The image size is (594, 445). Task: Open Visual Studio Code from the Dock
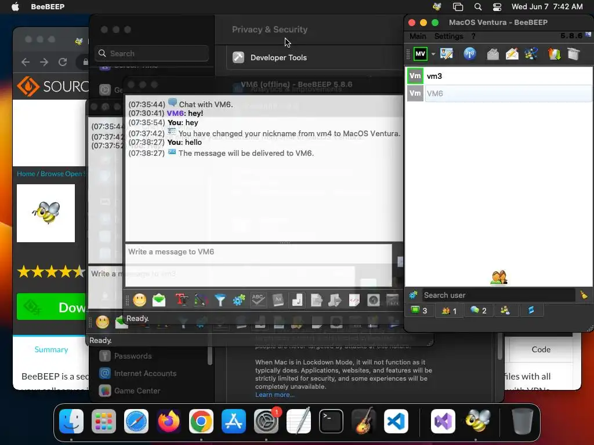pos(396,421)
